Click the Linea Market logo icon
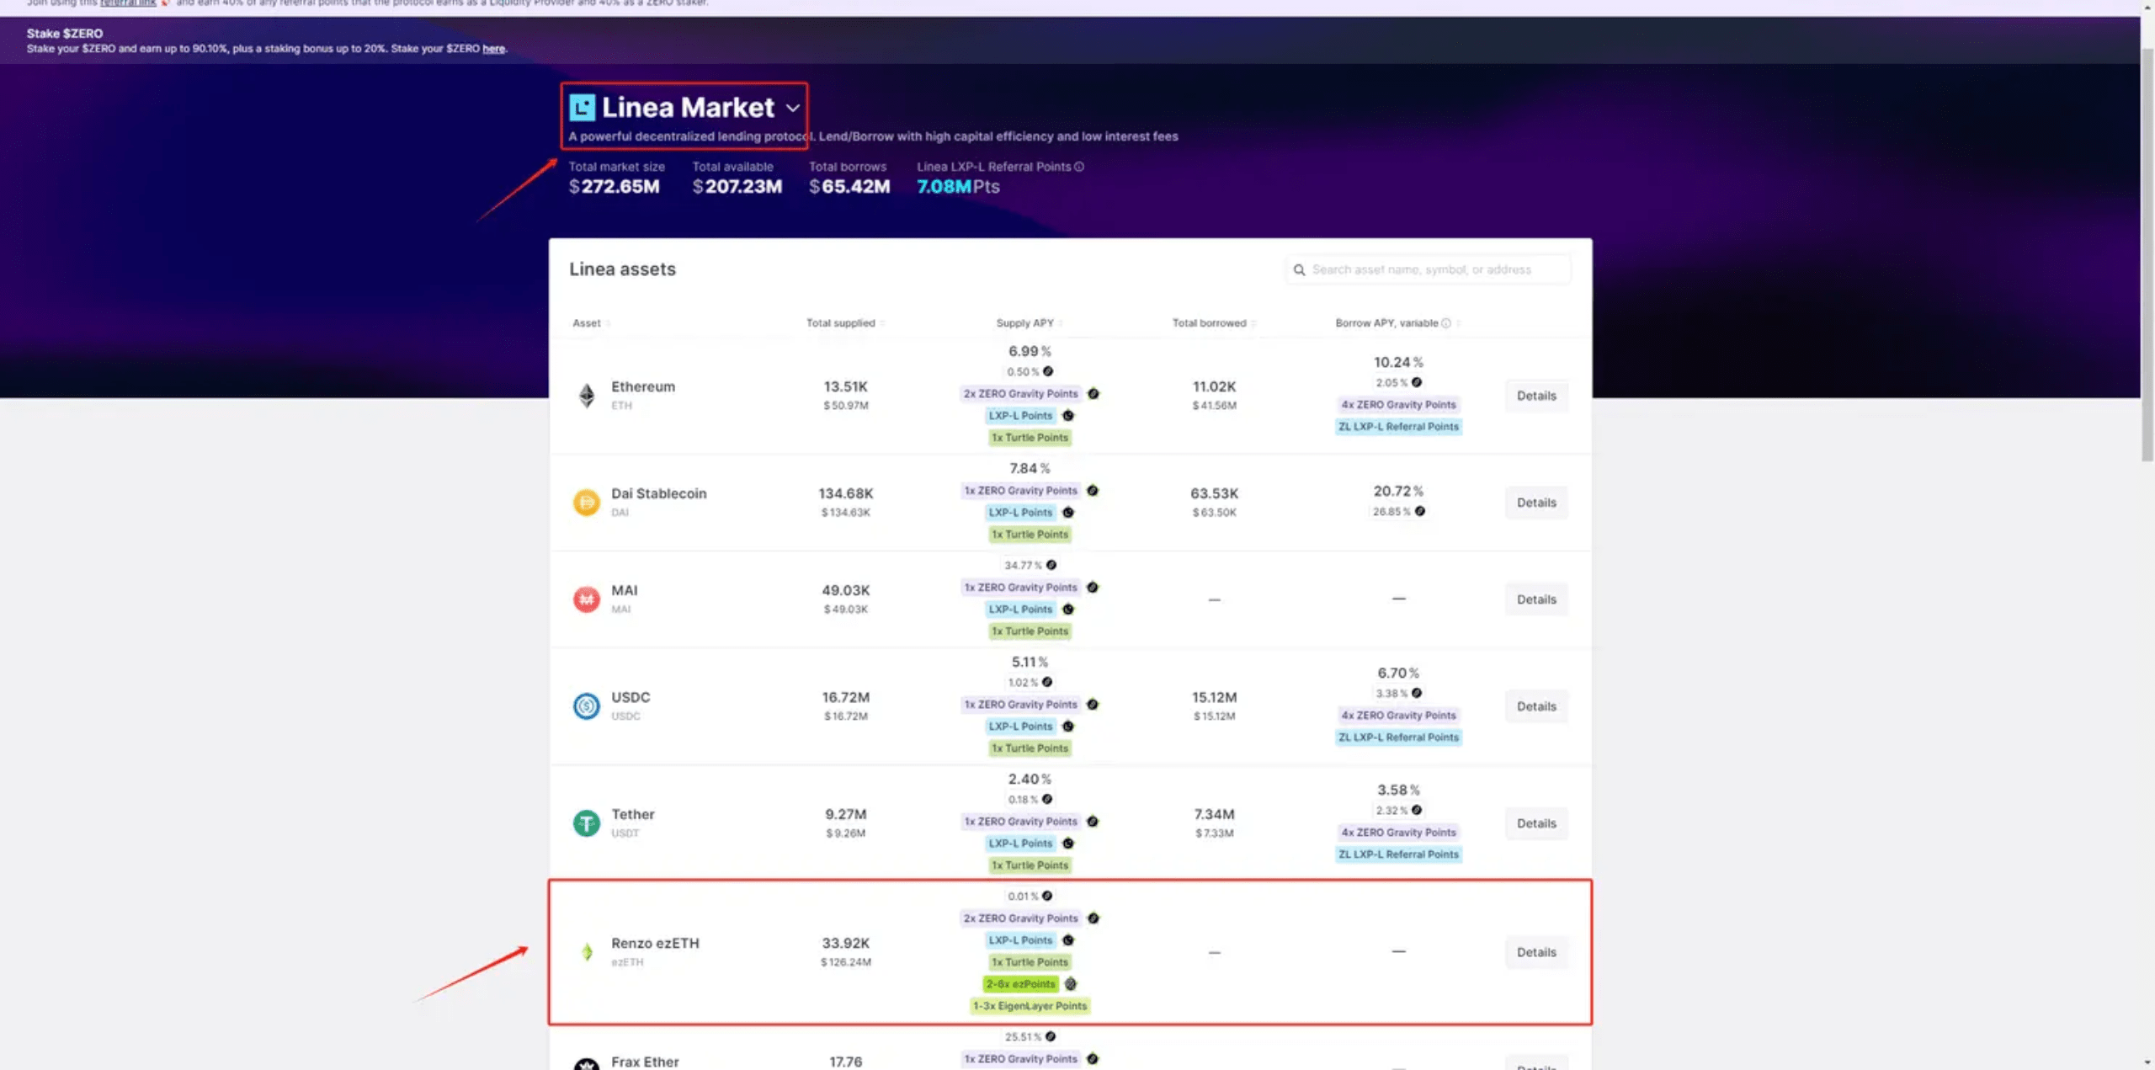 click(582, 108)
